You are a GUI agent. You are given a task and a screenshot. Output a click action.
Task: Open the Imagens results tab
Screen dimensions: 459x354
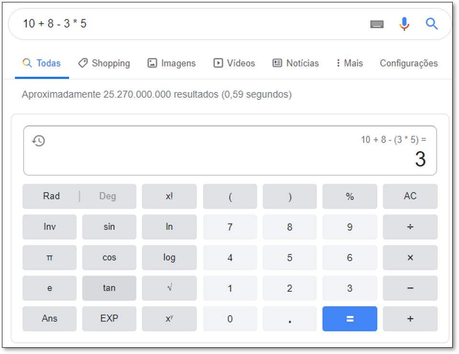pos(171,63)
